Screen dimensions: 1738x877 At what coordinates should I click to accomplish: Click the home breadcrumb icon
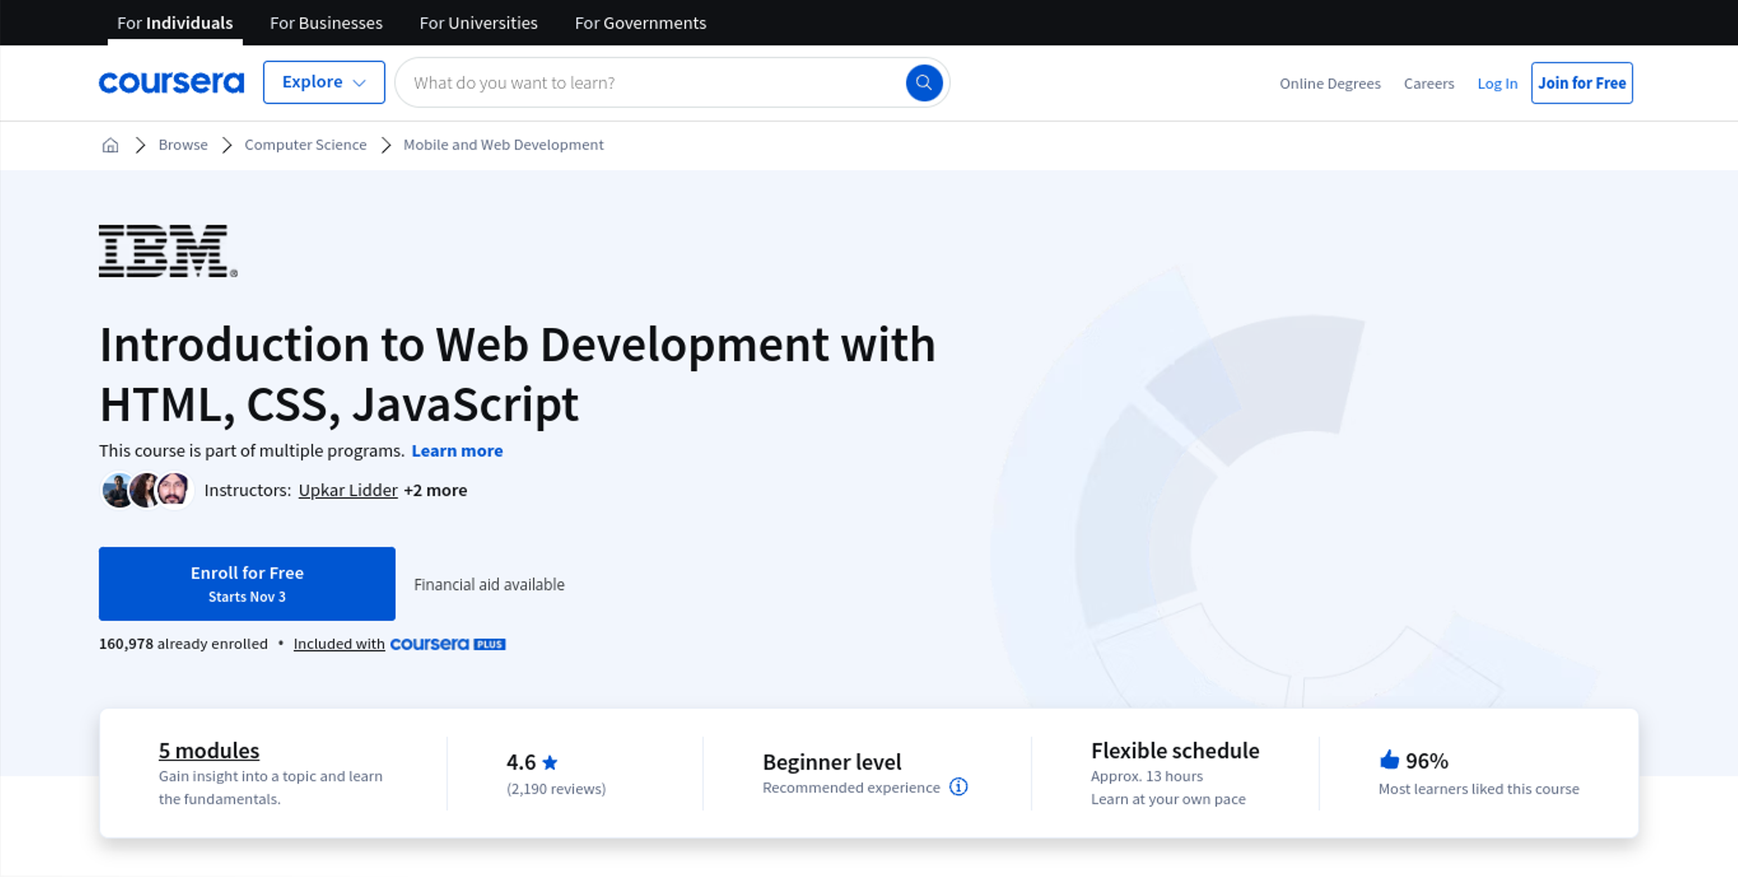point(111,144)
